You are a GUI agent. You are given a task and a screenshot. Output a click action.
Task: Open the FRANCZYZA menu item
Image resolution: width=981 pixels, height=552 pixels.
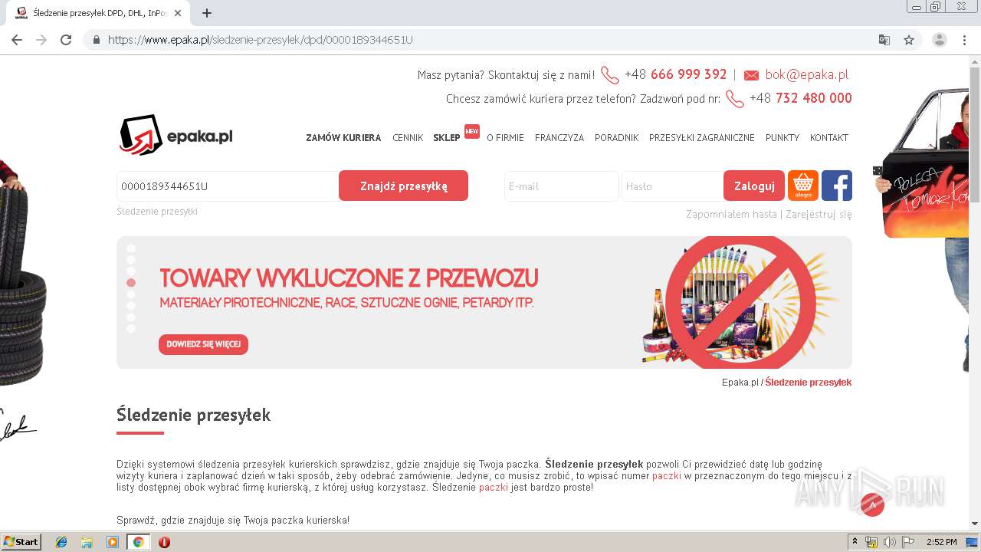pos(559,138)
